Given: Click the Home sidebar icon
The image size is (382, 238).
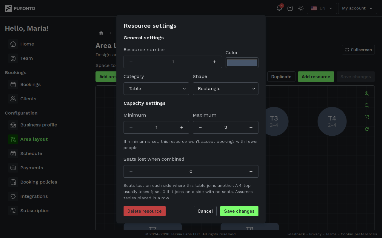Looking at the screenshot, I should point(13,44).
